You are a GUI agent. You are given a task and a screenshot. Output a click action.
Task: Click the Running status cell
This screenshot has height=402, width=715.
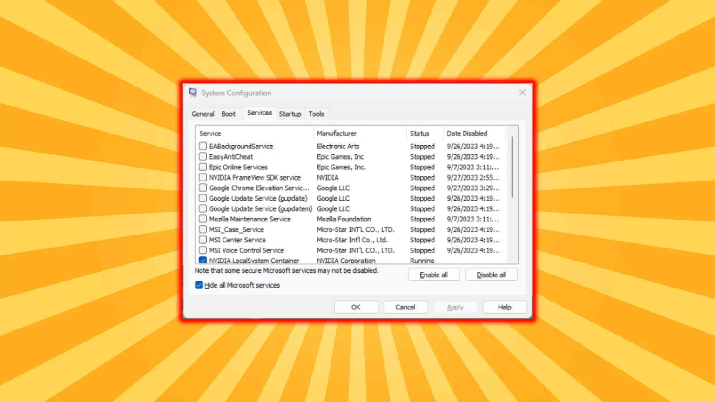422,261
